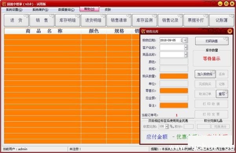Click the 等待显示 stock text

coord(212,59)
